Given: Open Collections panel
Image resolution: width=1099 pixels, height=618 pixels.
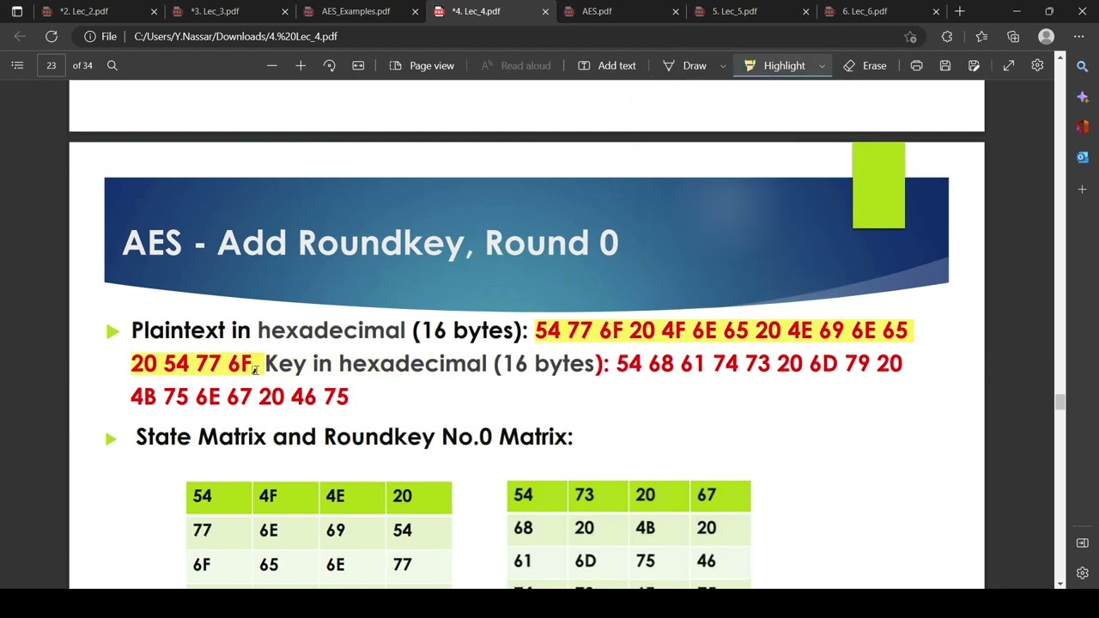Looking at the screenshot, I should pos(1013,37).
